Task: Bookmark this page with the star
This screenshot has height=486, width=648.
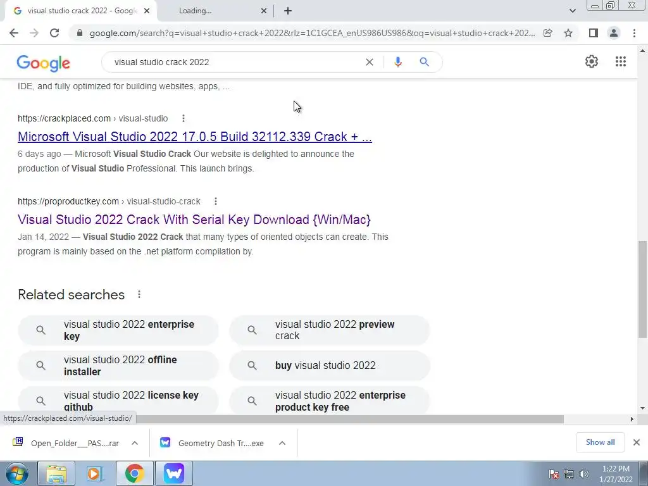Action: (568, 33)
